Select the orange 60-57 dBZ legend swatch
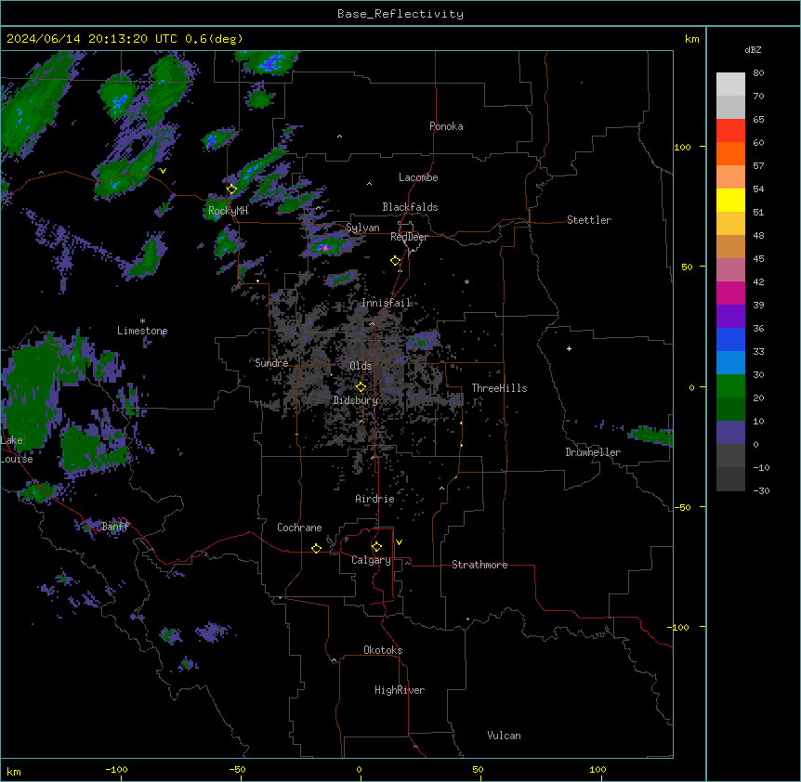The image size is (801, 782). point(730,154)
